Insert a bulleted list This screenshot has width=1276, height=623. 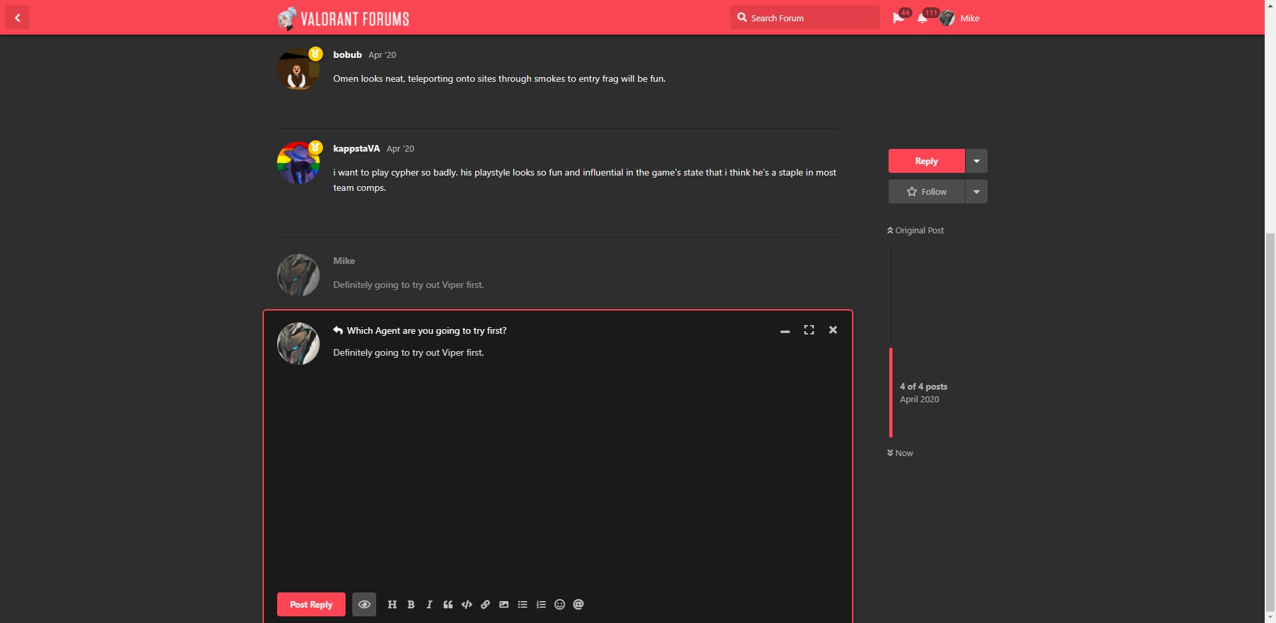522,604
